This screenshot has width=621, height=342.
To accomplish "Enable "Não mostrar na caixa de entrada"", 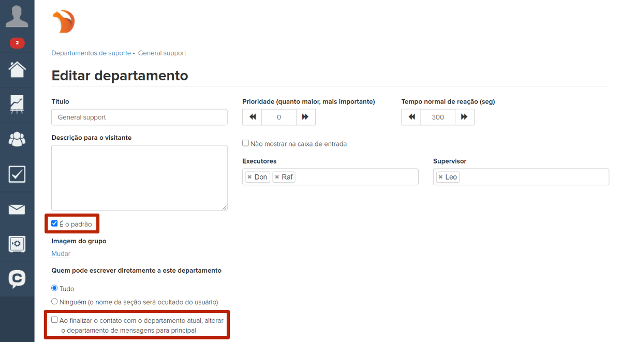I will pos(246,143).
